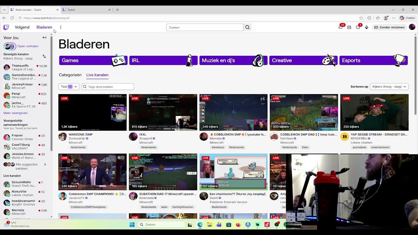Screen dimensions: 418x235
Task: Open Pangi channel in the sidebar
Action: pos(25,95)
